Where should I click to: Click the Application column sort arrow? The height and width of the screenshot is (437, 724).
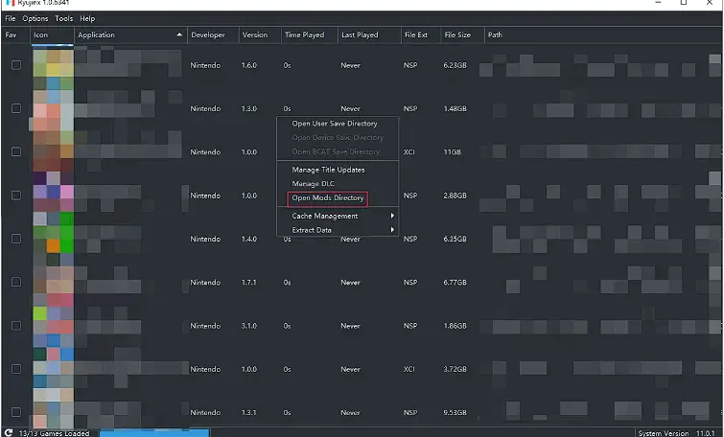(x=178, y=35)
